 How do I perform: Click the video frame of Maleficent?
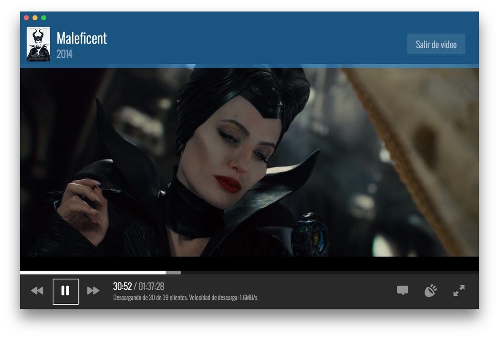(x=249, y=162)
